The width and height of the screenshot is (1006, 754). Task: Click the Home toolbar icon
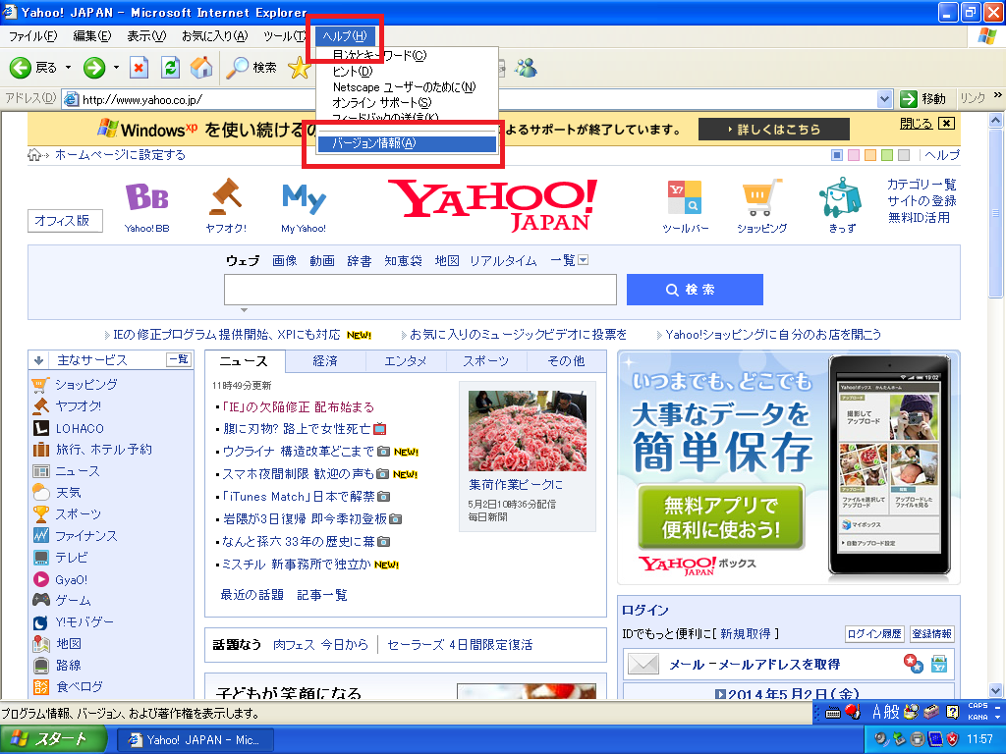200,68
